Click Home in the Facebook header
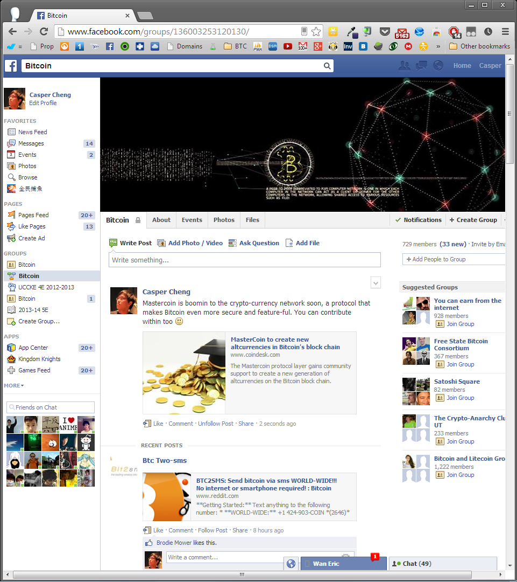The image size is (517, 582). coord(462,66)
